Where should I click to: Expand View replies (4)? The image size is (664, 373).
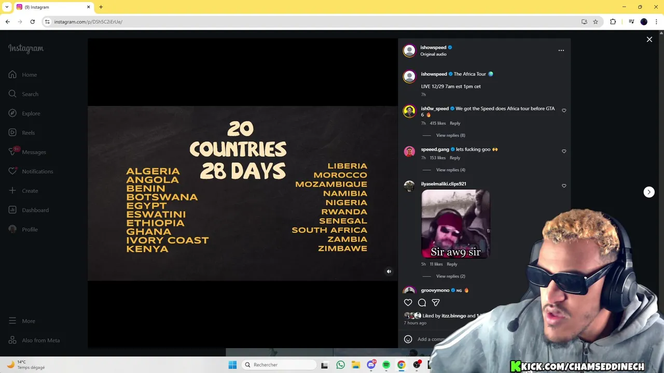(450, 170)
